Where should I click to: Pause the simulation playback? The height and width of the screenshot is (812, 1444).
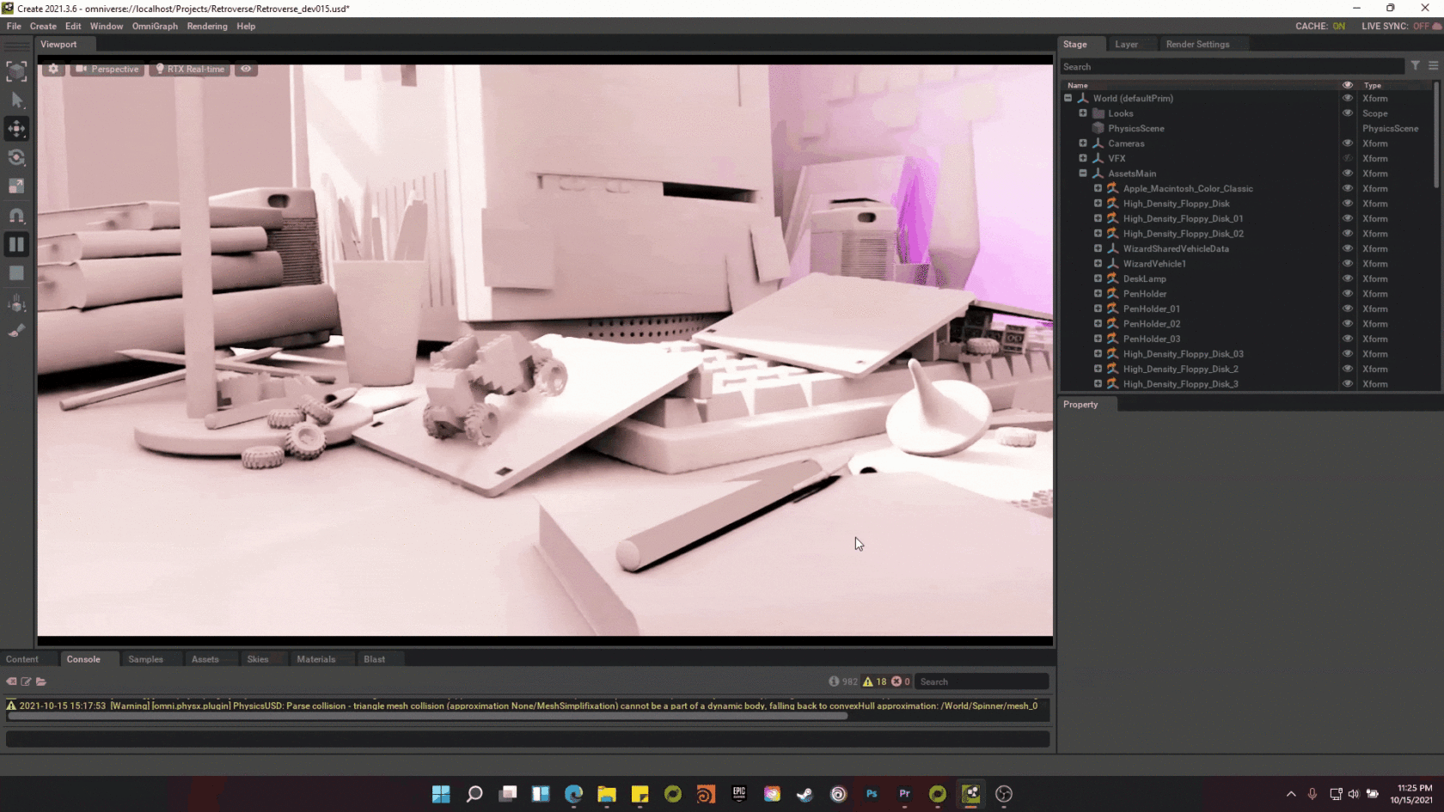pyautogui.click(x=16, y=245)
